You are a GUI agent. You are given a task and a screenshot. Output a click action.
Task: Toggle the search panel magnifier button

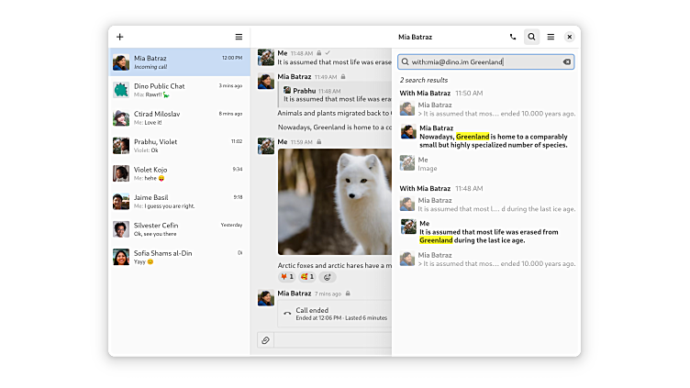[x=531, y=37]
